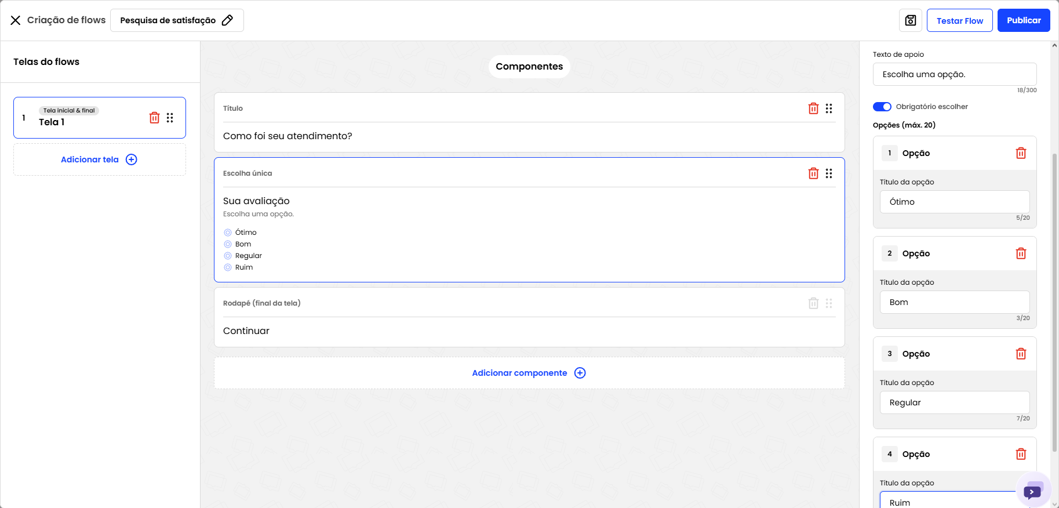Screen dimensions: 1059x508
Task: Click the Rodapé (final da tela) label
Action: click(x=262, y=303)
